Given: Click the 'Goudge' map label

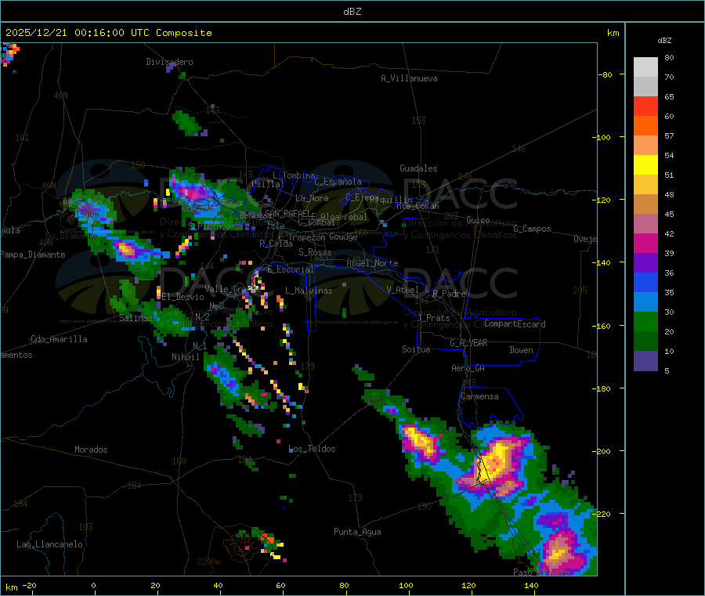Looking at the screenshot, I should point(343,237).
